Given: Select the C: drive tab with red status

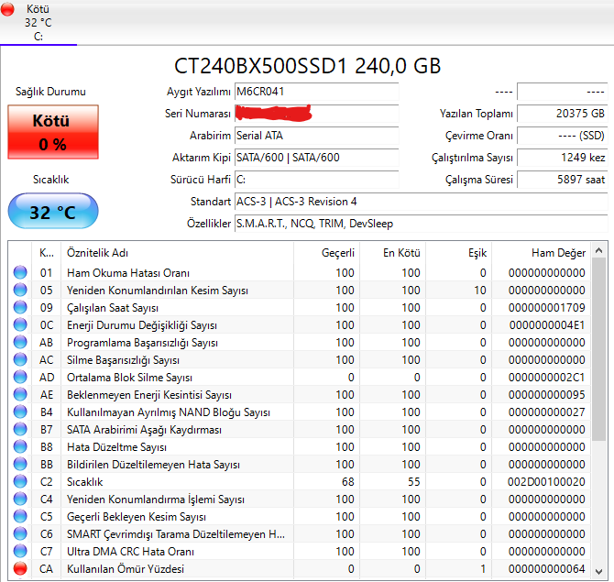Looking at the screenshot, I should click(x=38, y=22).
